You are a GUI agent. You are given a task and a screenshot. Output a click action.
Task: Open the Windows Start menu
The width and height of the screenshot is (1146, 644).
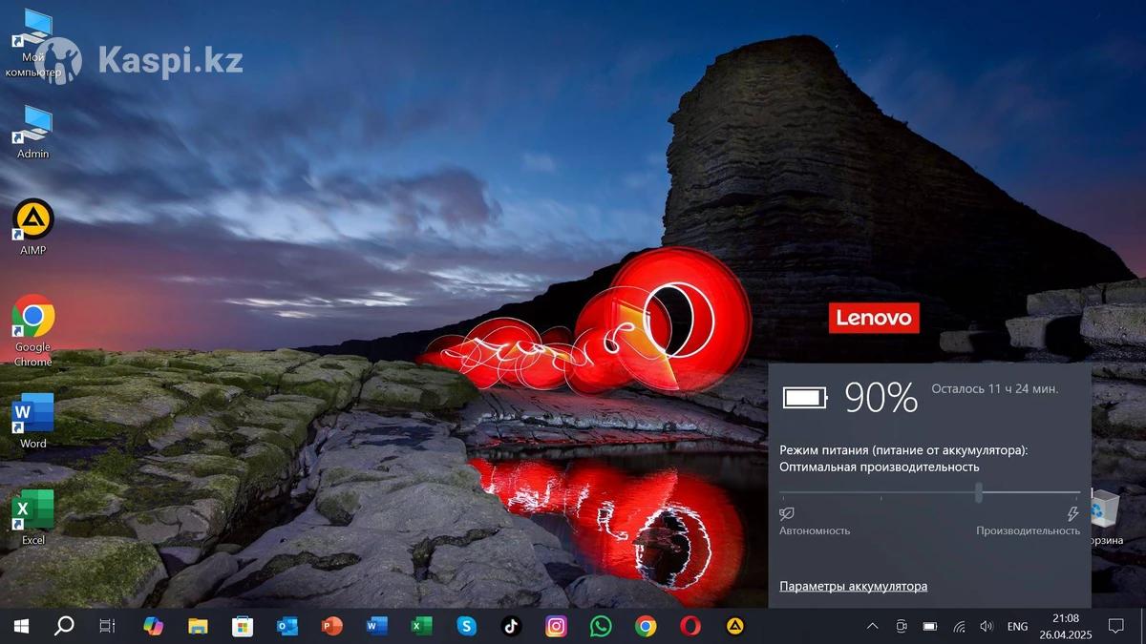20,626
